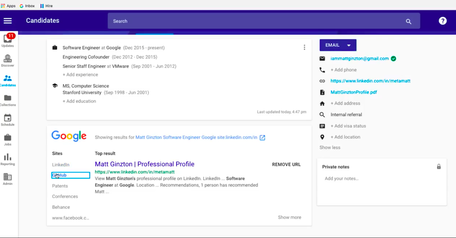Click the resume document icon
The image size is (456, 238).
coord(322,92)
